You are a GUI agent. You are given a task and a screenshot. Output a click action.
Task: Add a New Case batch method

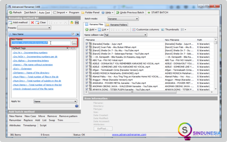click(x=30, y=116)
